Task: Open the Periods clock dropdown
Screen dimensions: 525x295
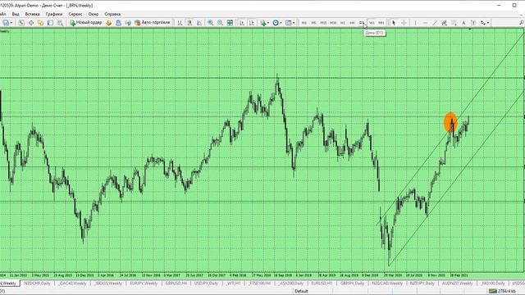Action: (x=277, y=23)
